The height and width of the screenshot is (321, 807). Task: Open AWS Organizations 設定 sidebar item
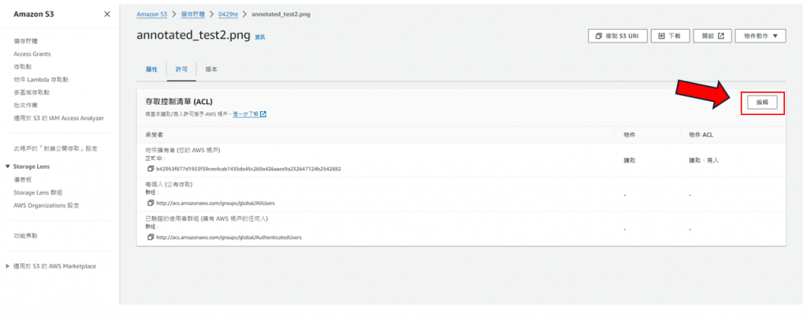pos(46,205)
